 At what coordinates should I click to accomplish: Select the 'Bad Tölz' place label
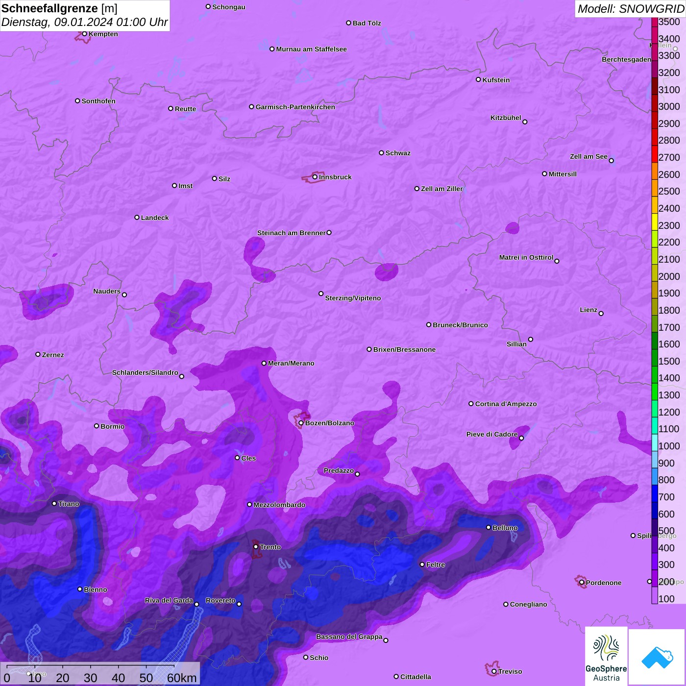pyautogui.click(x=367, y=23)
